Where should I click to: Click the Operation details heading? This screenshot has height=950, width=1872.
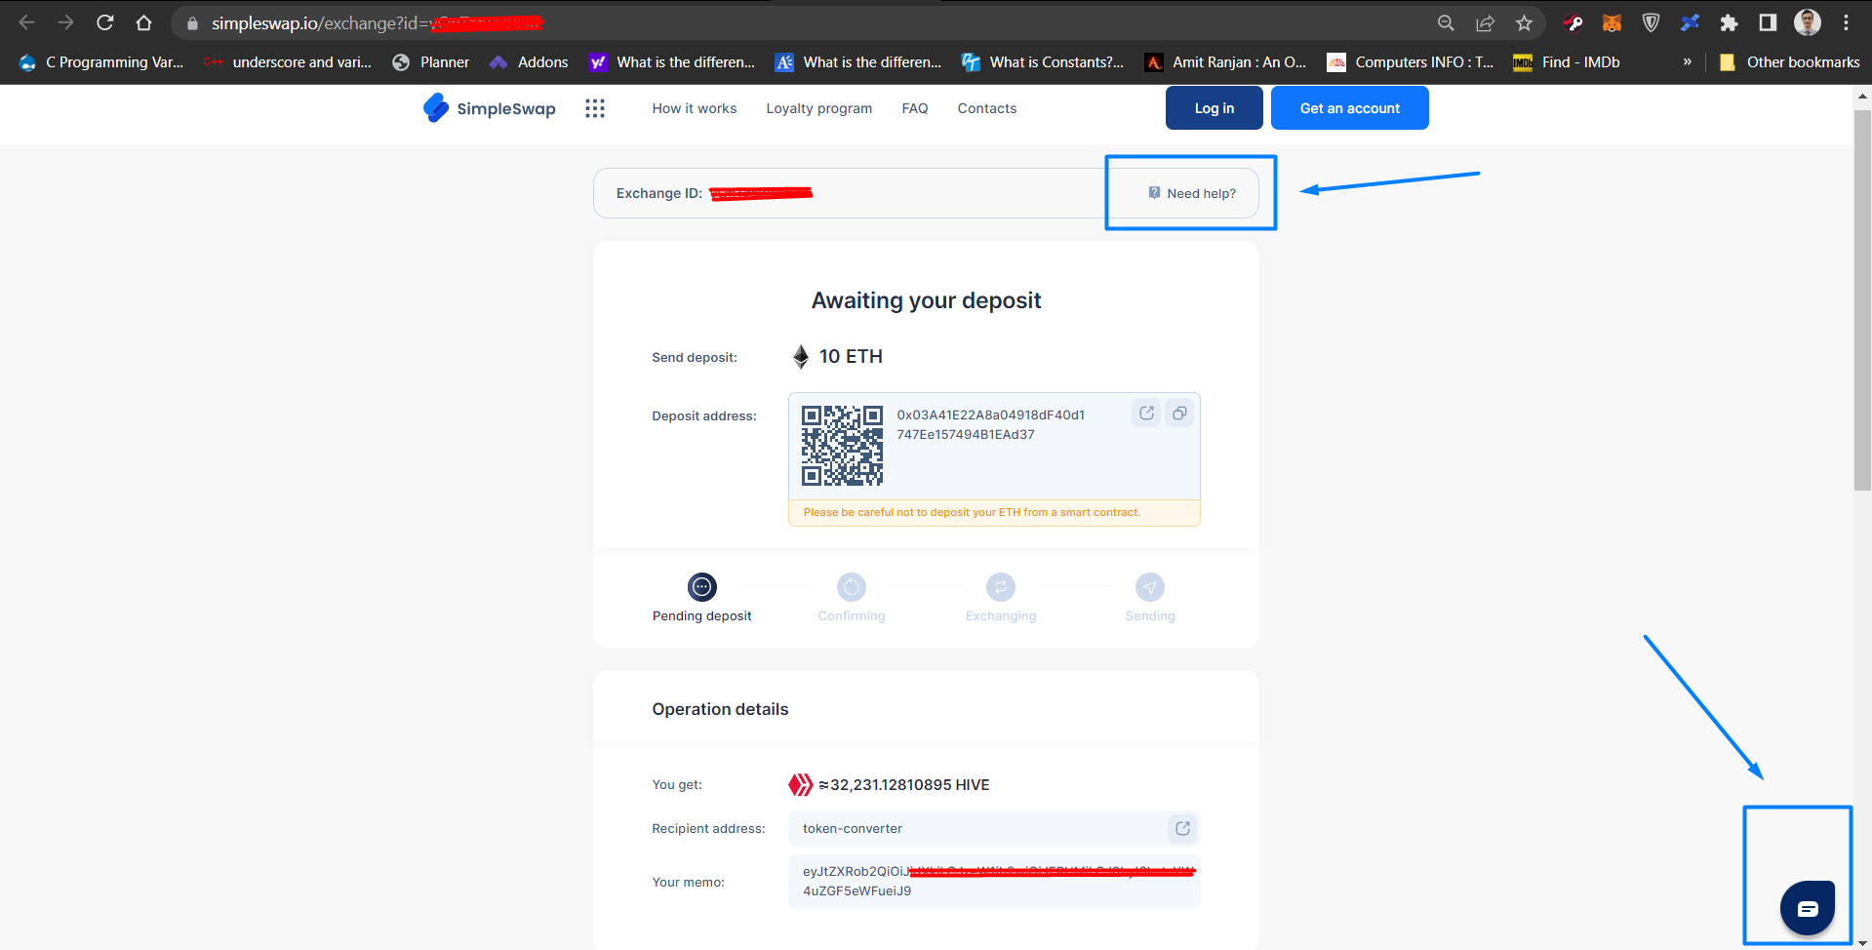(x=720, y=709)
